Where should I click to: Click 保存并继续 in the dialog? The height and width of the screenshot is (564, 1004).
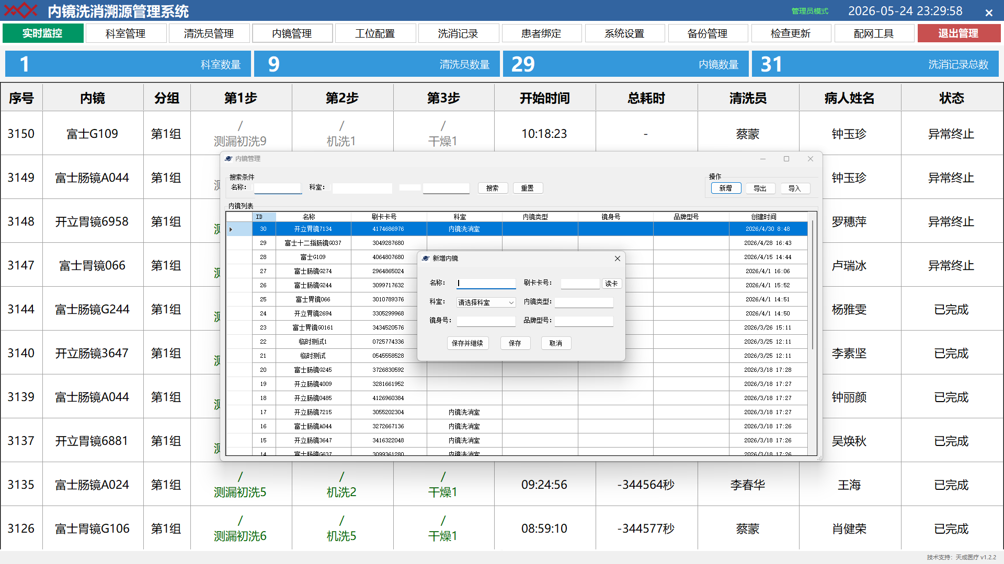tap(468, 343)
